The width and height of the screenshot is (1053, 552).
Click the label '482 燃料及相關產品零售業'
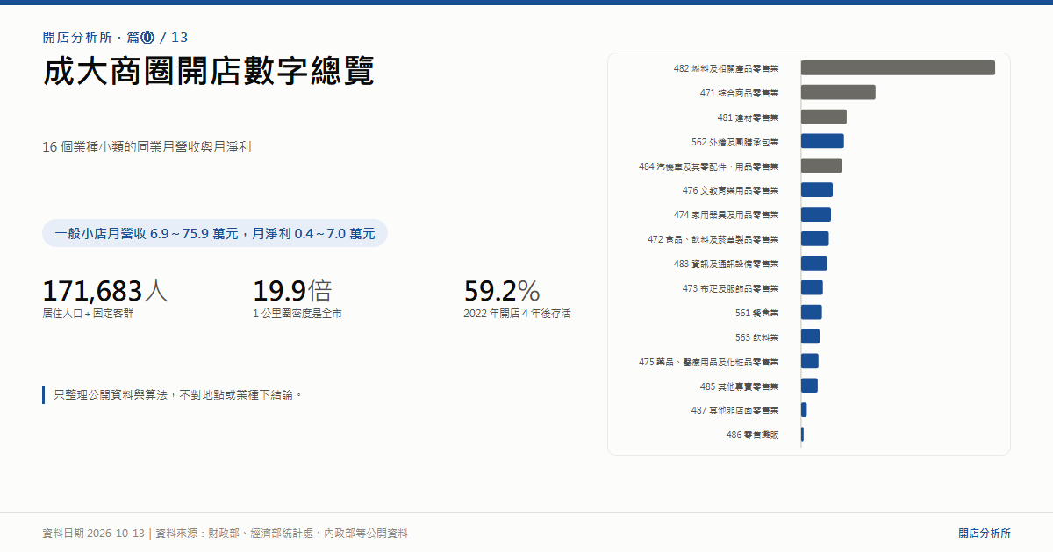click(x=726, y=68)
